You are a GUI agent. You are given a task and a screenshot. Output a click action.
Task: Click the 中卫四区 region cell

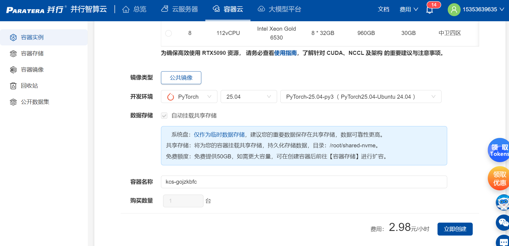pos(450,33)
